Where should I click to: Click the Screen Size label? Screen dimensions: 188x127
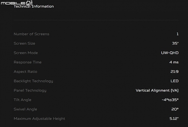(x=25, y=43)
